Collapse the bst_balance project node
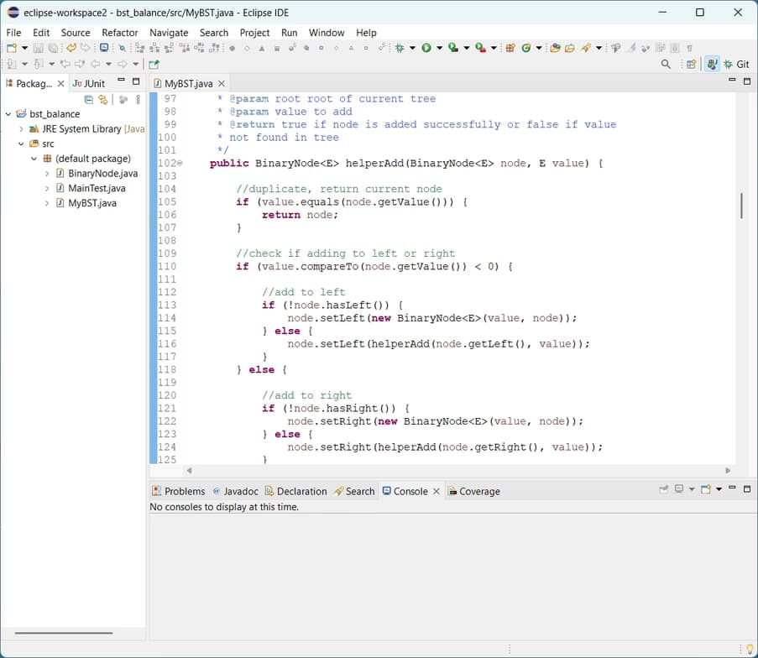The height and width of the screenshot is (658, 758). coord(8,114)
